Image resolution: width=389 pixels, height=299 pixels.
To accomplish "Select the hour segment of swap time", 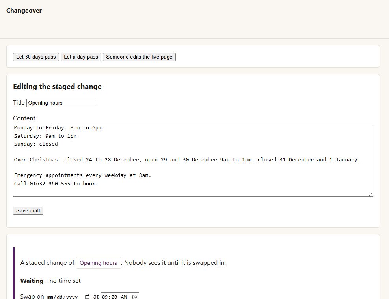I will coord(105,297).
